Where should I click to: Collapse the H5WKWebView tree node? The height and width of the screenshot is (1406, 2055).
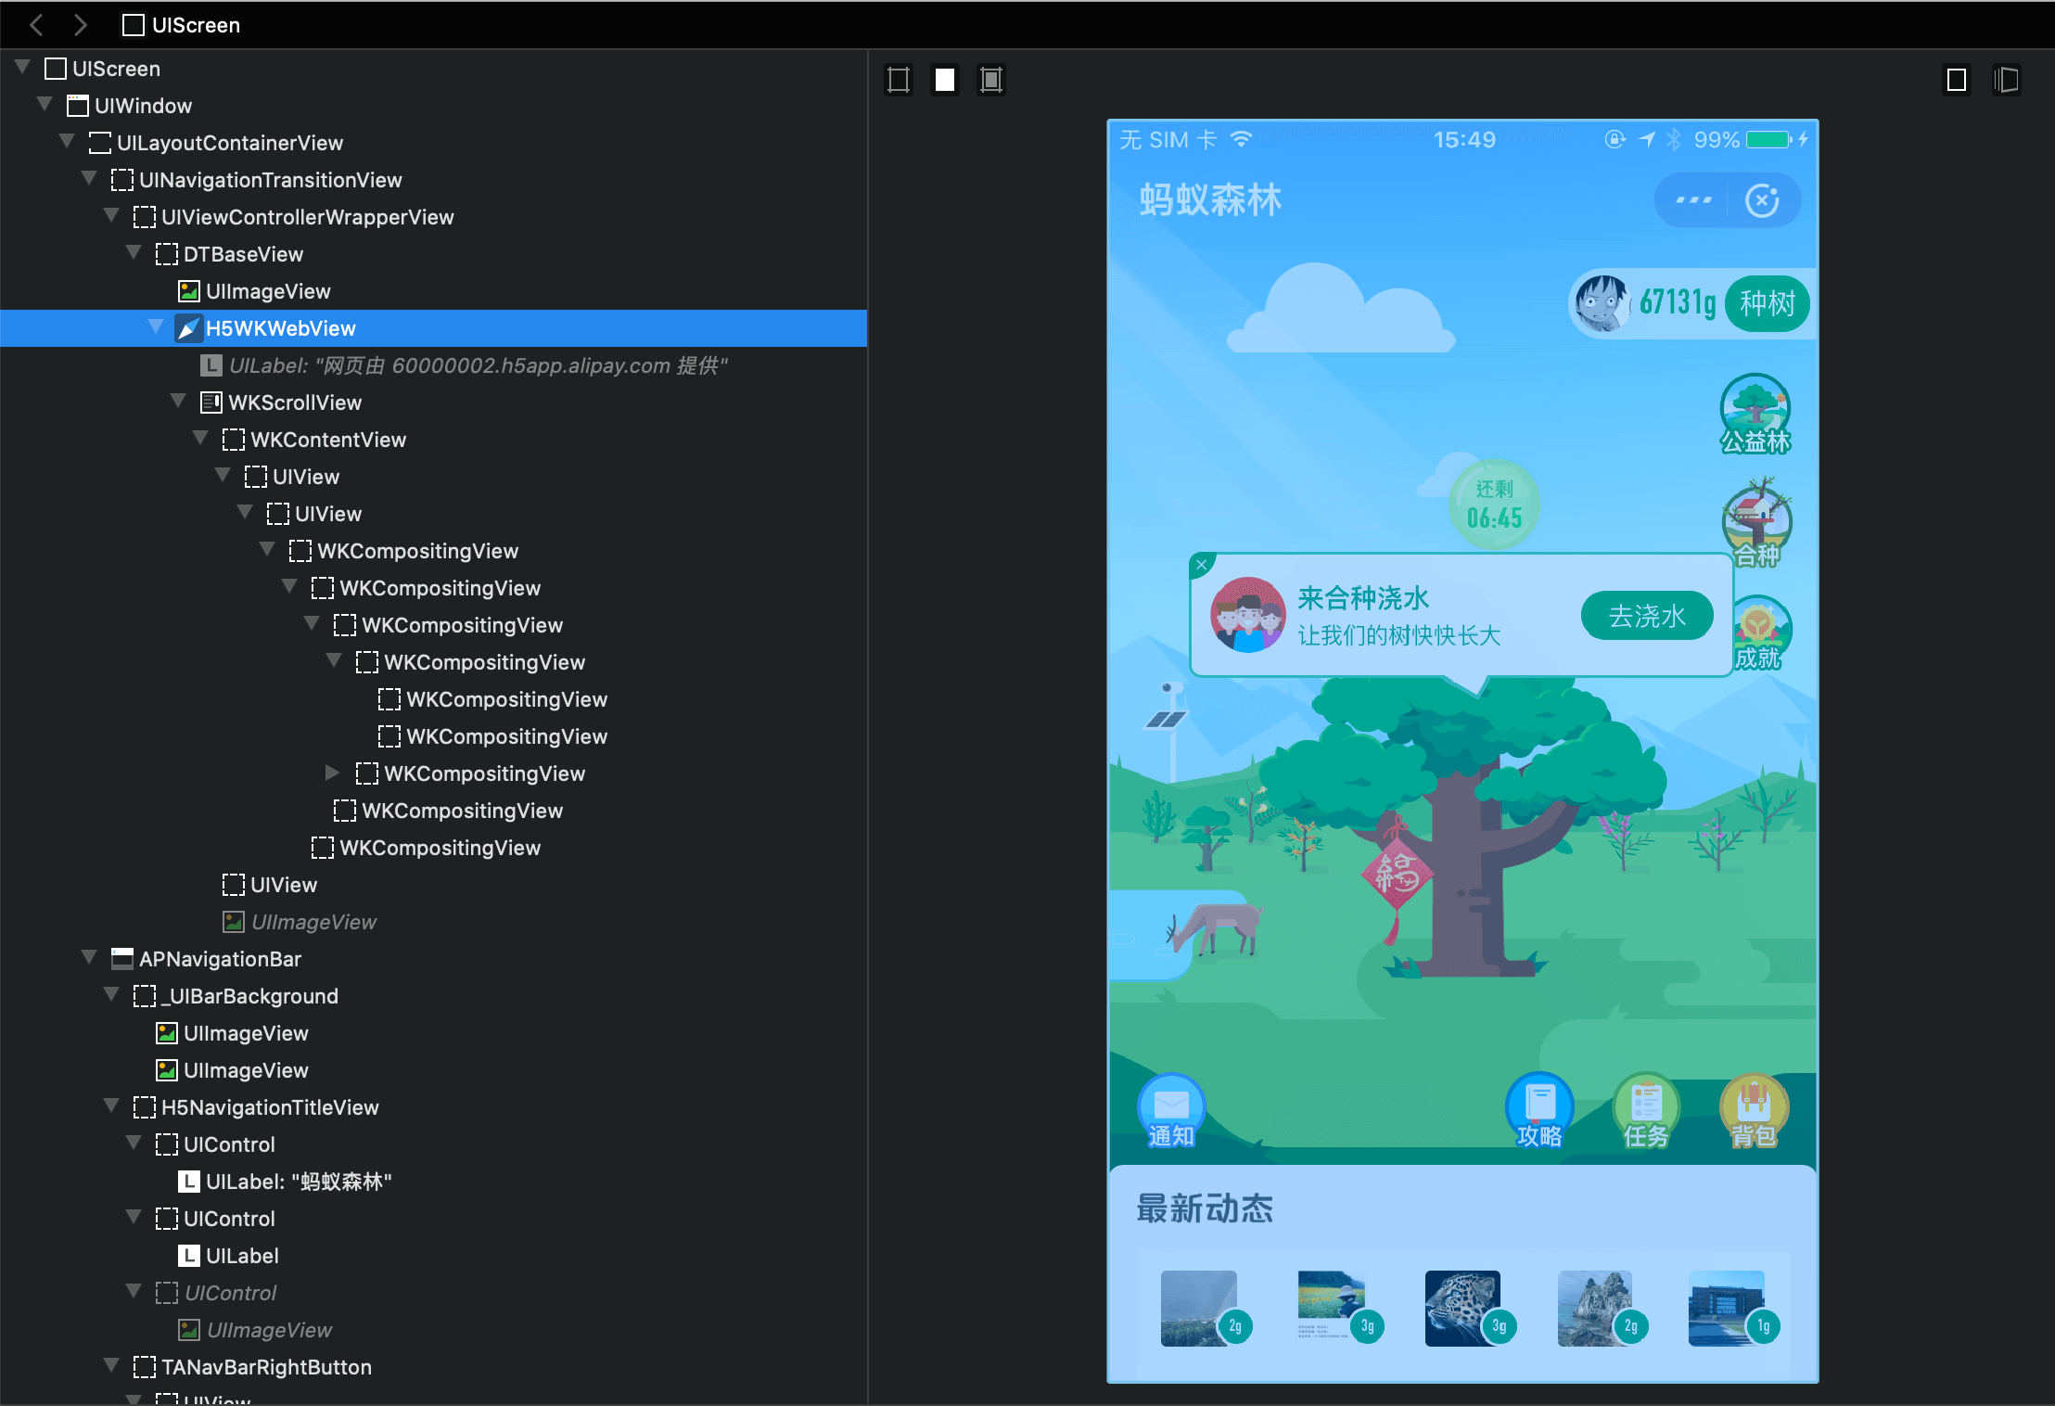coord(156,326)
